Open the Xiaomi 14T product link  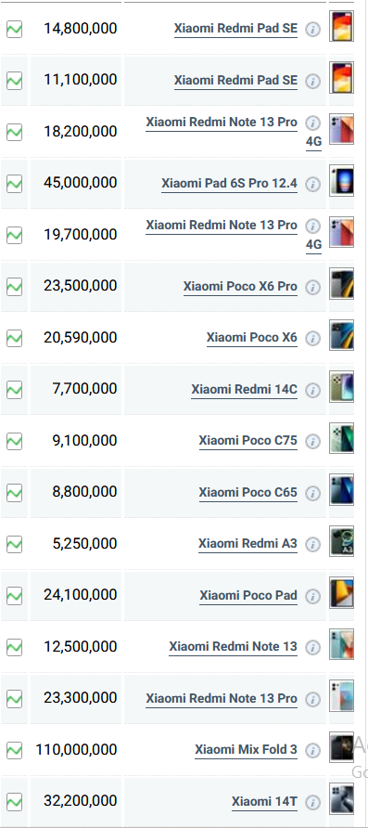pyautogui.click(x=265, y=801)
